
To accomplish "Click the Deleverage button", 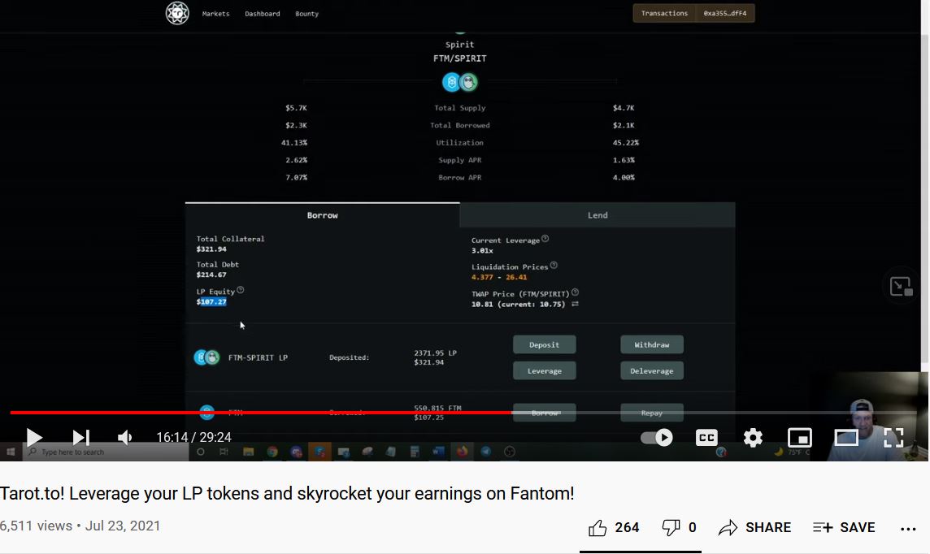I will click(x=651, y=370).
